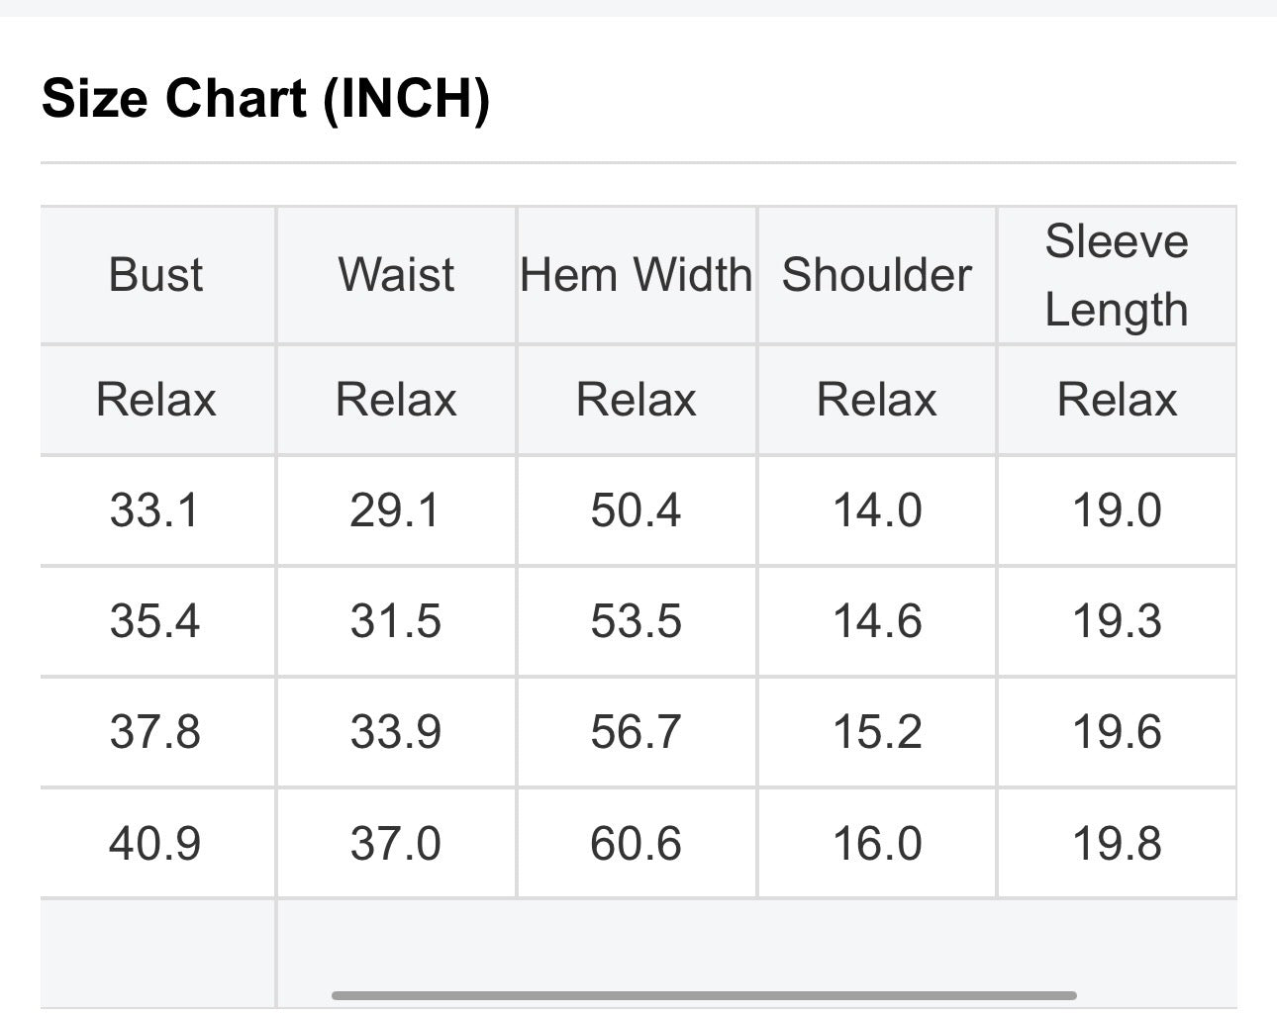The image size is (1277, 1016).
Task: Select hem width value 60.6
Action: pyautogui.click(x=636, y=844)
